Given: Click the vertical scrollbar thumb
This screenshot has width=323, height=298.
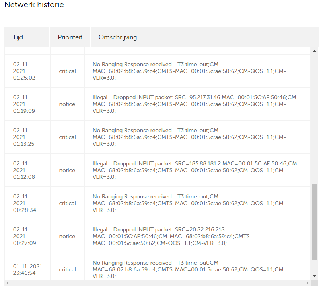Looking at the screenshot, I should point(315,221).
